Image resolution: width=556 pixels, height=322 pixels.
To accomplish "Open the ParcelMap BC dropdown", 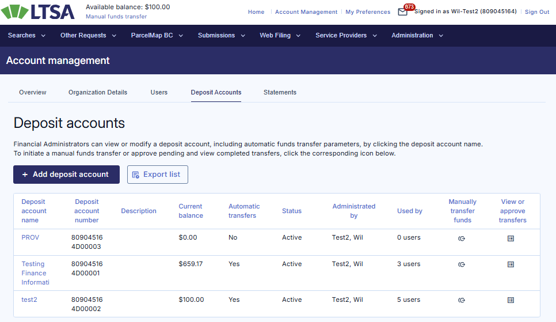I will click(157, 36).
